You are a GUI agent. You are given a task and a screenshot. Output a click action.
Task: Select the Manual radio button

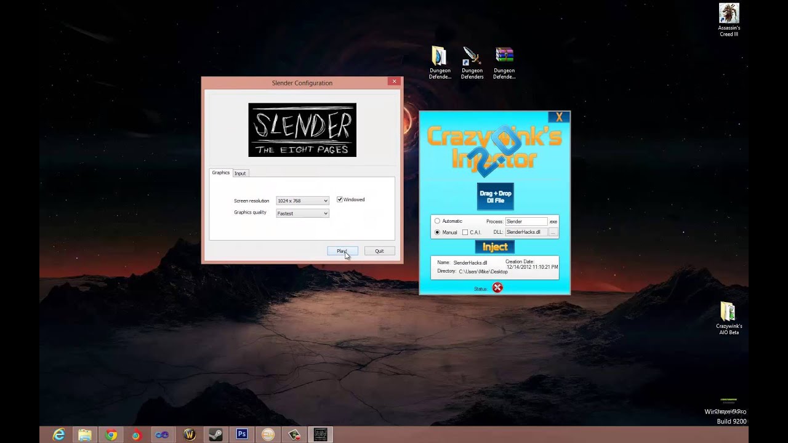point(438,233)
